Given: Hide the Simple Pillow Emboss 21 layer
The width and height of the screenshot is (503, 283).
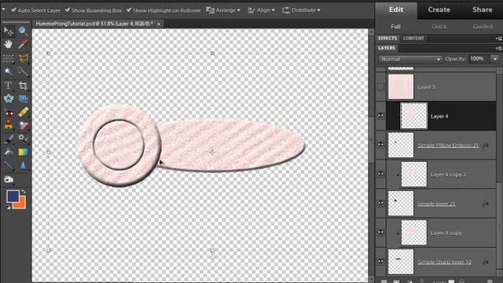Looking at the screenshot, I should click(x=380, y=145).
